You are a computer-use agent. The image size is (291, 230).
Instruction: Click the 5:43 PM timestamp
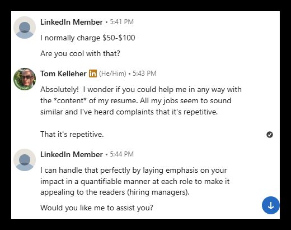point(144,73)
